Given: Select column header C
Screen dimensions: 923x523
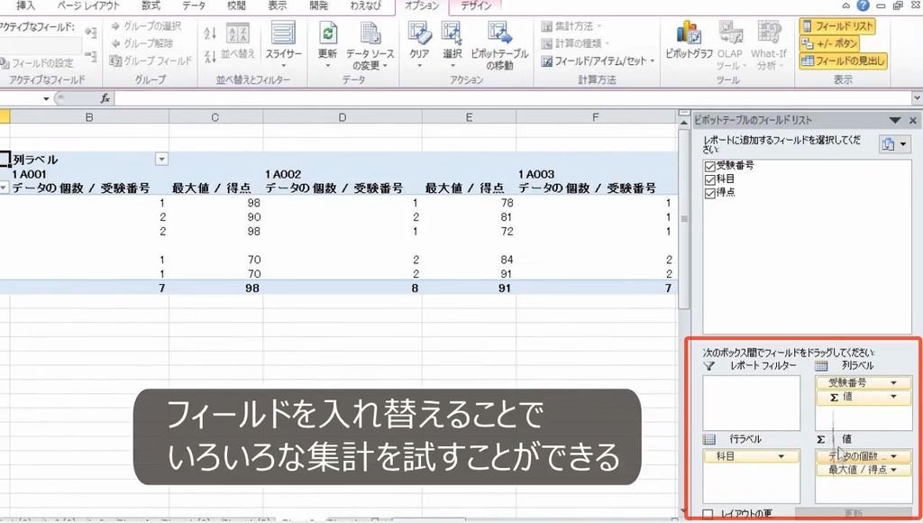Looking at the screenshot, I should point(215,117).
